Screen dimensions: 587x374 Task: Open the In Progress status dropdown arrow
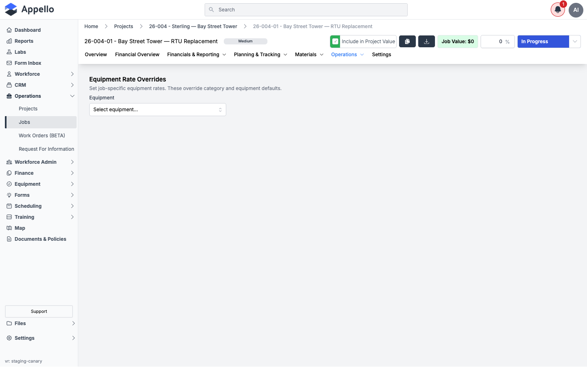tap(575, 42)
